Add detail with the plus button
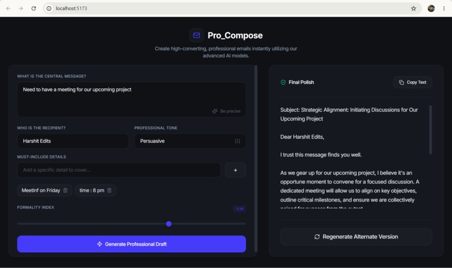 coord(236,170)
